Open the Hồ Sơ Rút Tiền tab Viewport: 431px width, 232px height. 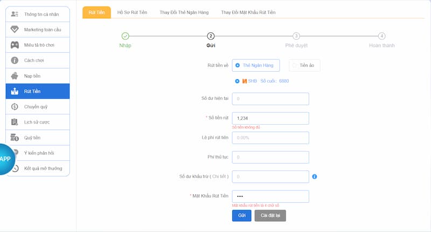pos(132,12)
